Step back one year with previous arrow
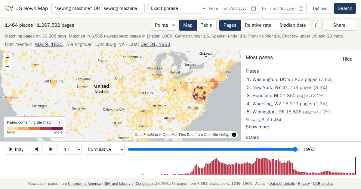This screenshot has height=189, width=361. point(36,149)
